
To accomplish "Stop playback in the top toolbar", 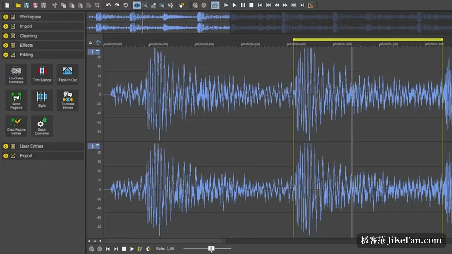I will click(x=251, y=5).
